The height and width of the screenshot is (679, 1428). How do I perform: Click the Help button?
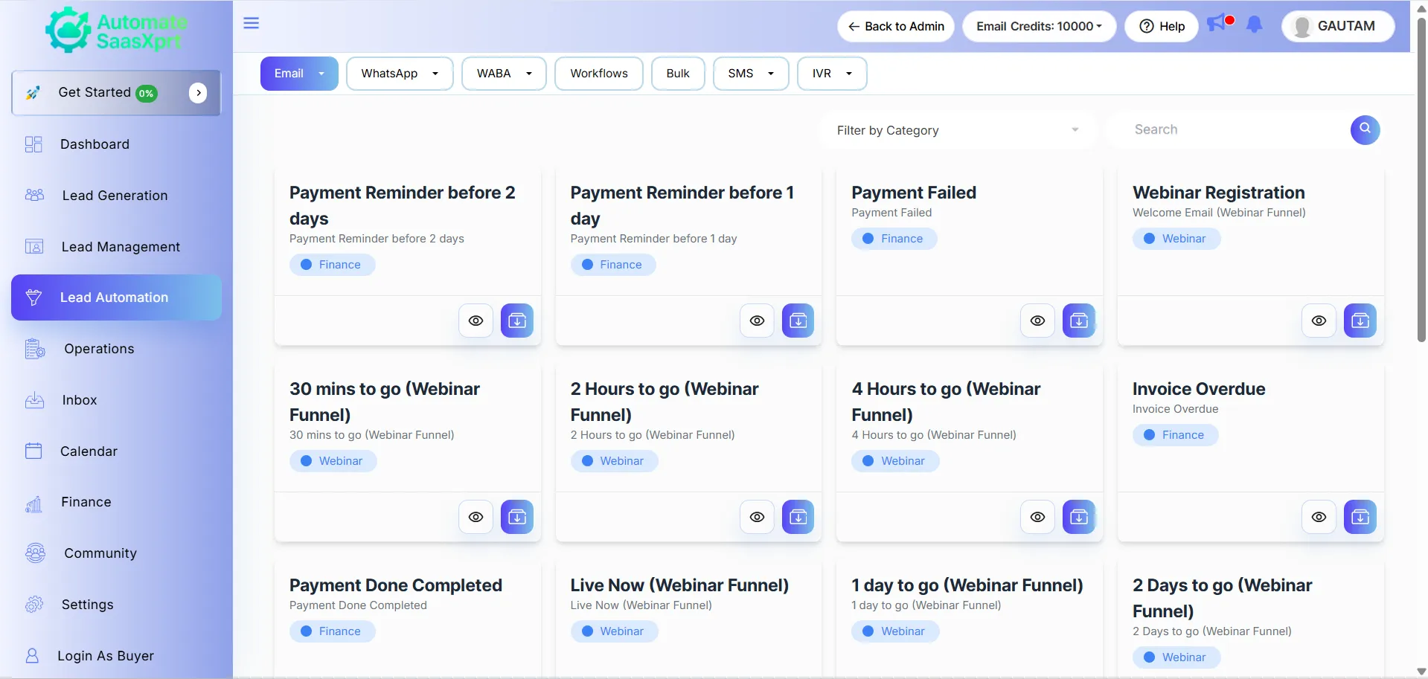(1162, 26)
